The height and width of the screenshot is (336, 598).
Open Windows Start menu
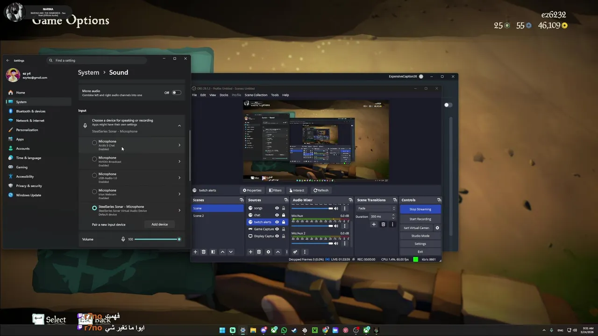click(222, 330)
